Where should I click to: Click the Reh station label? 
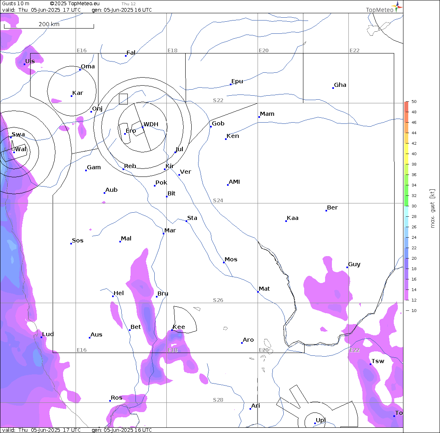(x=130, y=166)
